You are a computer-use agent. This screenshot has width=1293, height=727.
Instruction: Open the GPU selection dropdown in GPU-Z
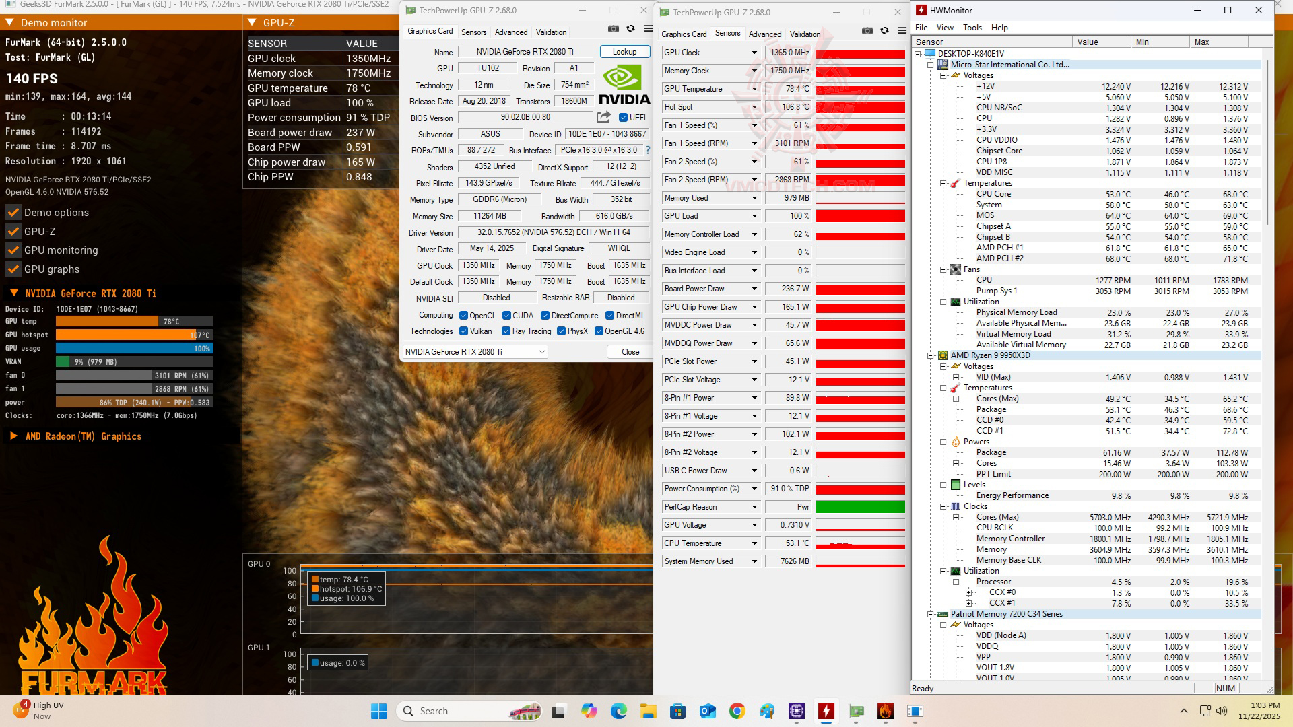point(475,352)
